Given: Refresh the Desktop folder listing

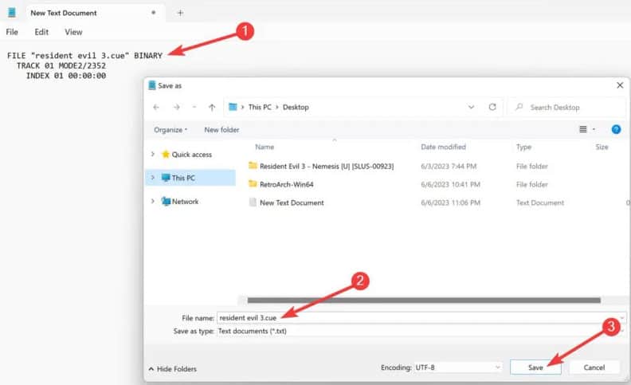Looking at the screenshot, I should 492,107.
